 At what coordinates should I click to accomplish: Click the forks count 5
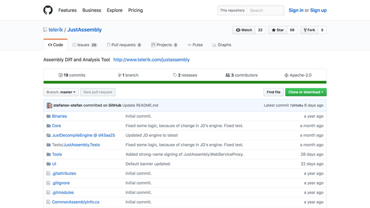pos(322,30)
